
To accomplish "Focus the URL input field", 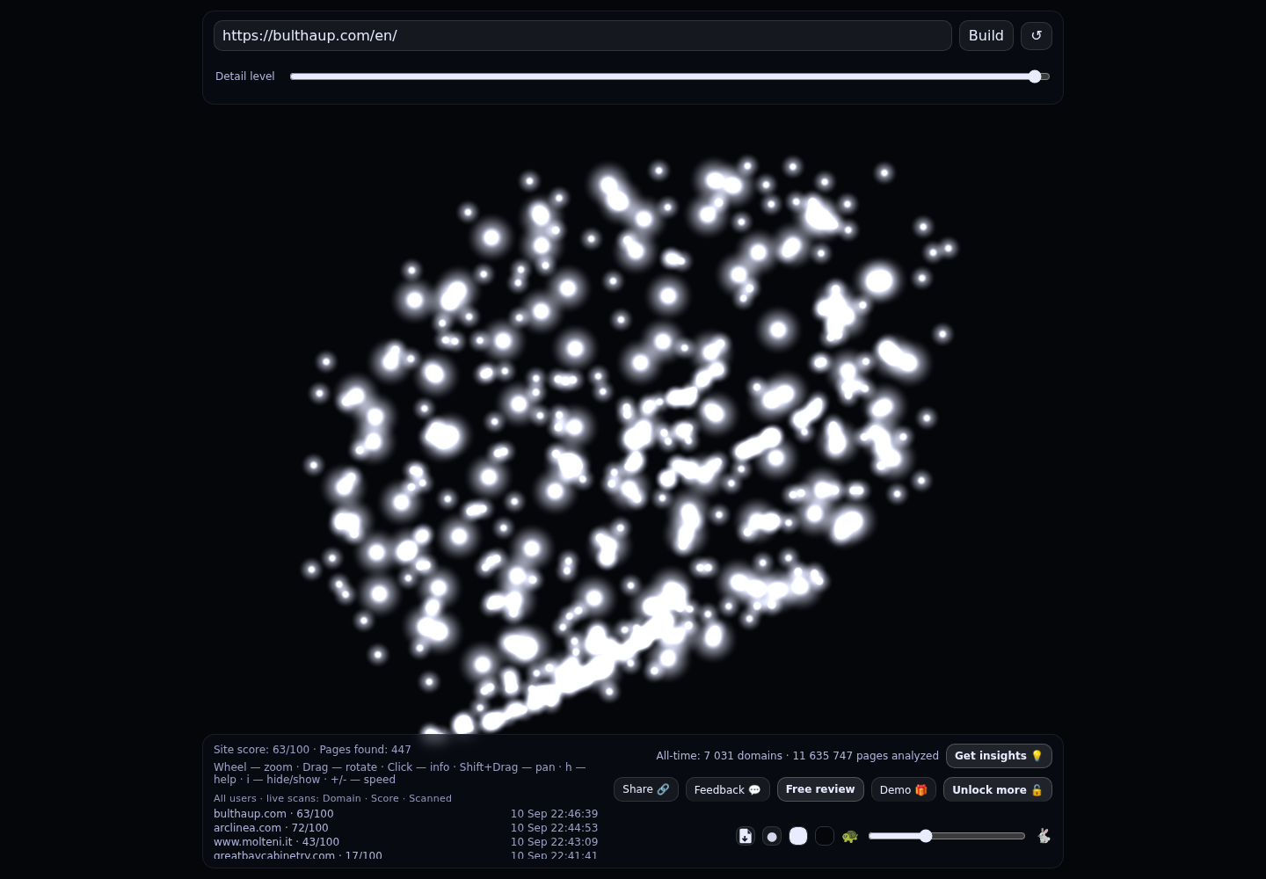I will coord(583,36).
